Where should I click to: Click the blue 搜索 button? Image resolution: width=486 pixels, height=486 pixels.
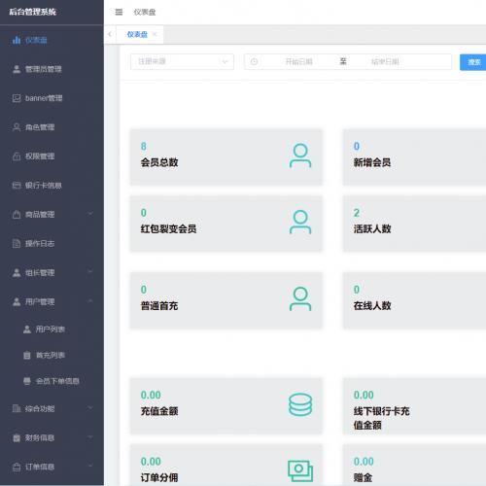(473, 62)
